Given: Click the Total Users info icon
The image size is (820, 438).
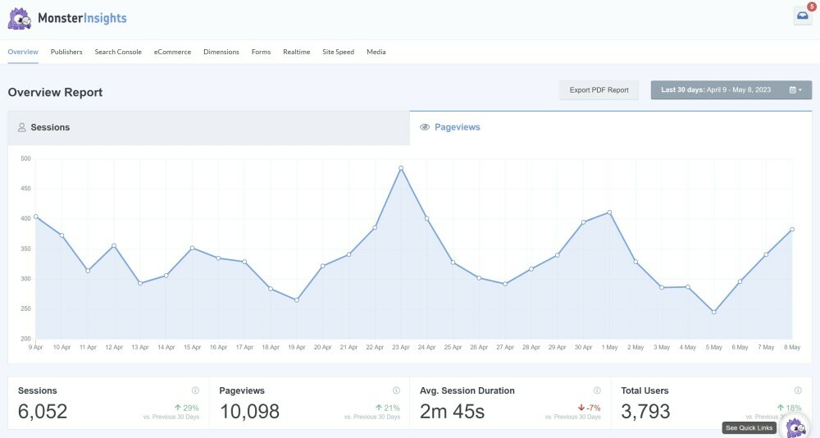Looking at the screenshot, I should coord(798,390).
